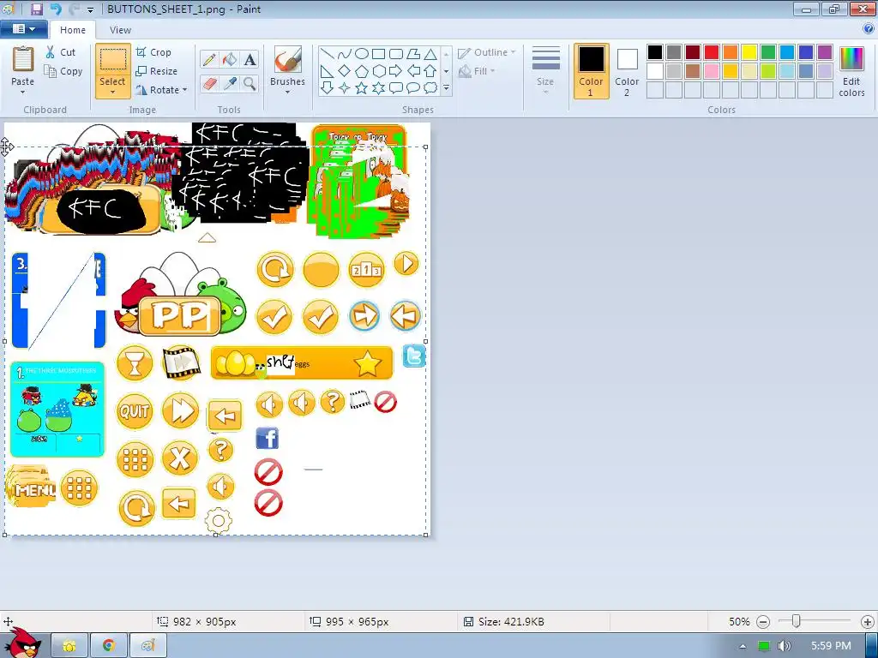
Task: Choose the Oval shape
Action: click(x=362, y=54)
